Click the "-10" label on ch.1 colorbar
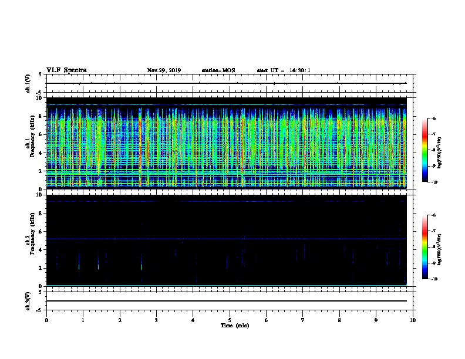The height and width of the screenshot is (359, 465). [x=434, y=182]
